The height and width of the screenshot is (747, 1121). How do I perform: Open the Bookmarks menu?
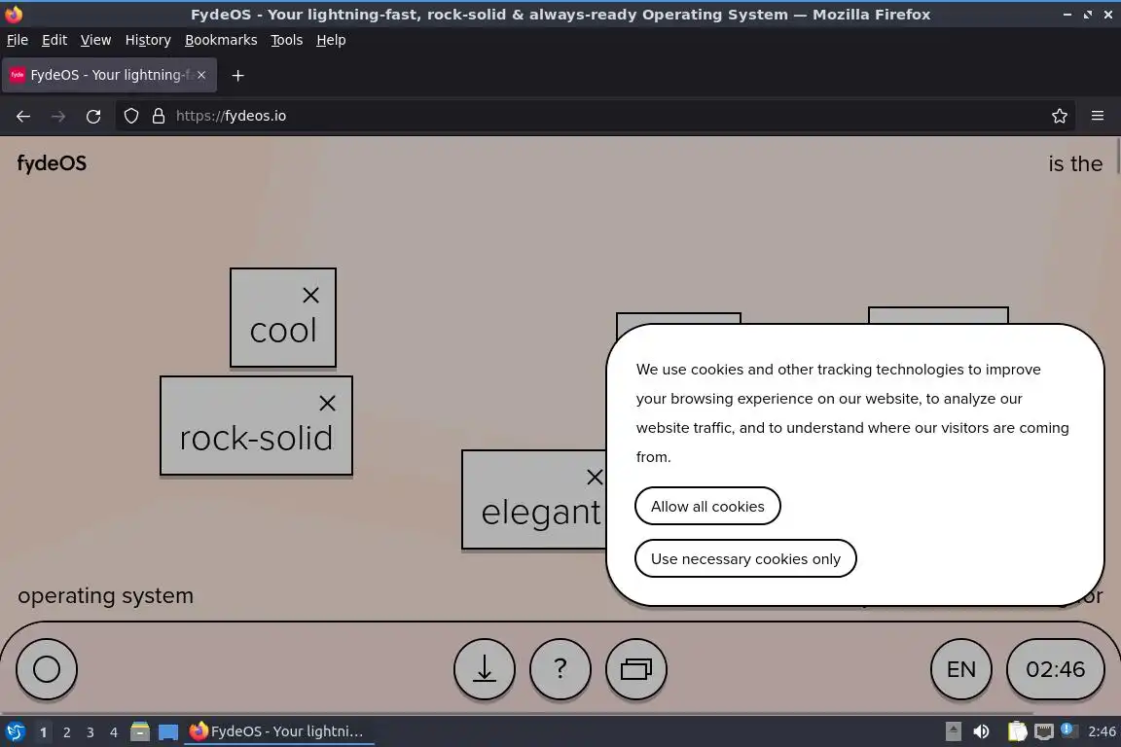pos(221,40)
